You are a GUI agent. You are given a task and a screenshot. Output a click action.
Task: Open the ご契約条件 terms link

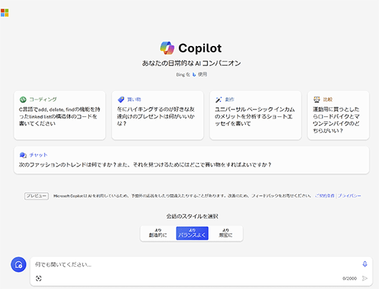(x=325, y=196)
